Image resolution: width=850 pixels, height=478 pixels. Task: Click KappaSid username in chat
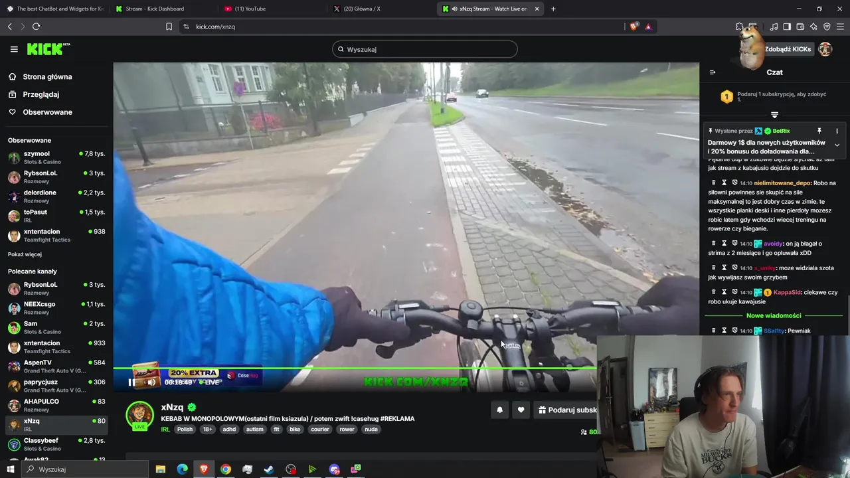click(788, 292)
